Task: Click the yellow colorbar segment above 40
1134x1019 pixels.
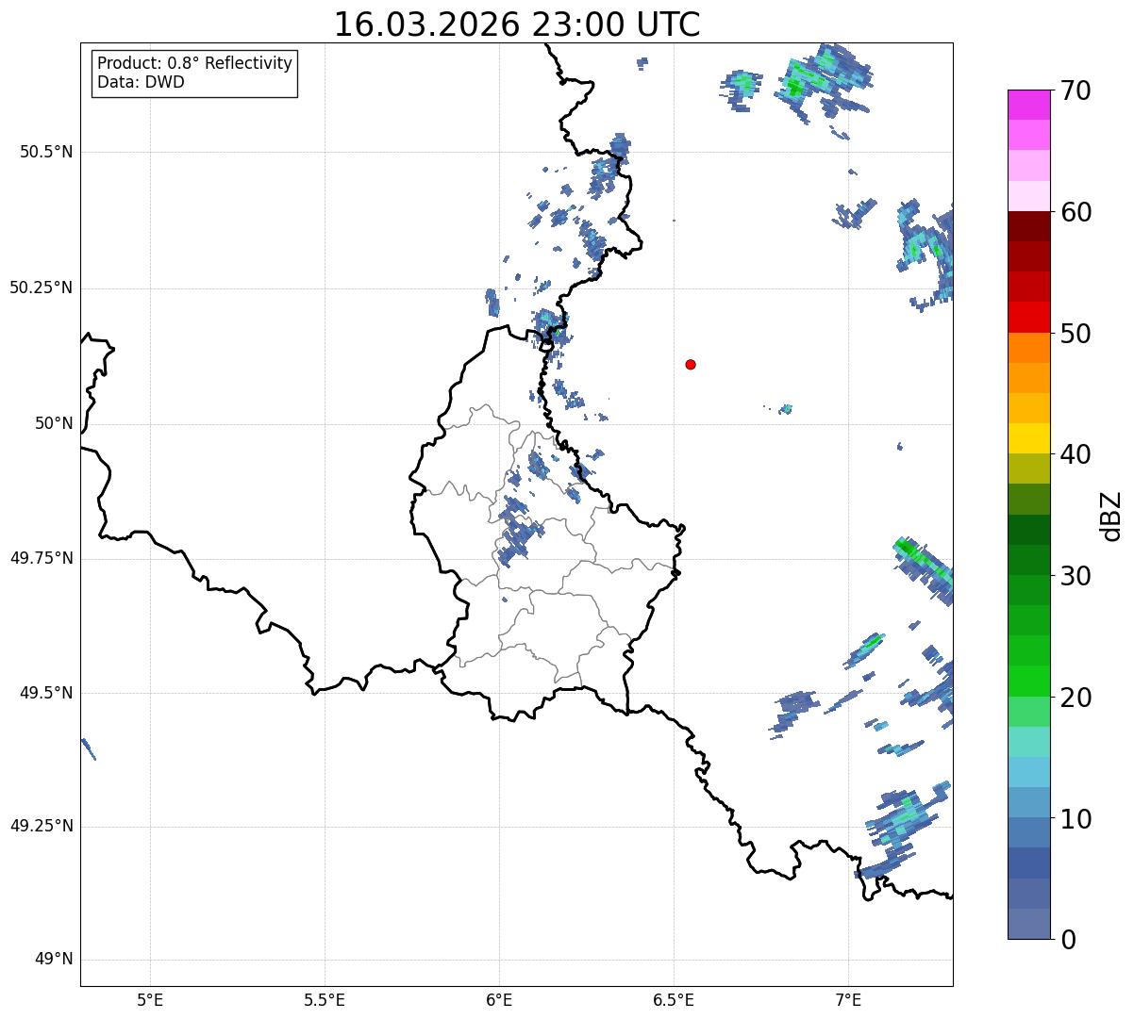Action: point(1028,439)
